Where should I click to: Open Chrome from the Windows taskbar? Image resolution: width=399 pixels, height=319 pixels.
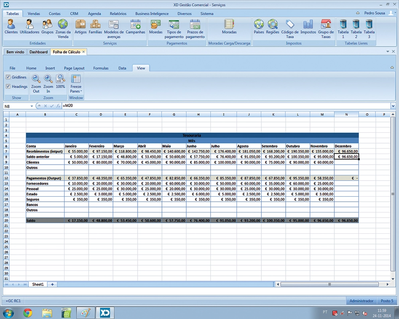[x=28, y=312]
